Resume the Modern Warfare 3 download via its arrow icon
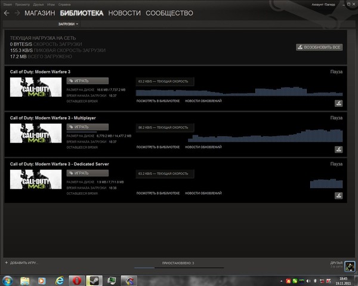Viewport: 358px width, 286px height. [338, 103]
